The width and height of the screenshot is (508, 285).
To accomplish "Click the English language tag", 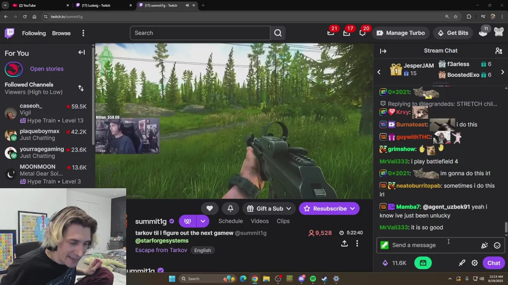I will click(202, 250).
